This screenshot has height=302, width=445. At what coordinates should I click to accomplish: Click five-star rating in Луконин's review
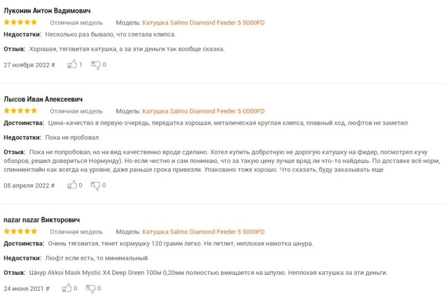coord(21,23)
